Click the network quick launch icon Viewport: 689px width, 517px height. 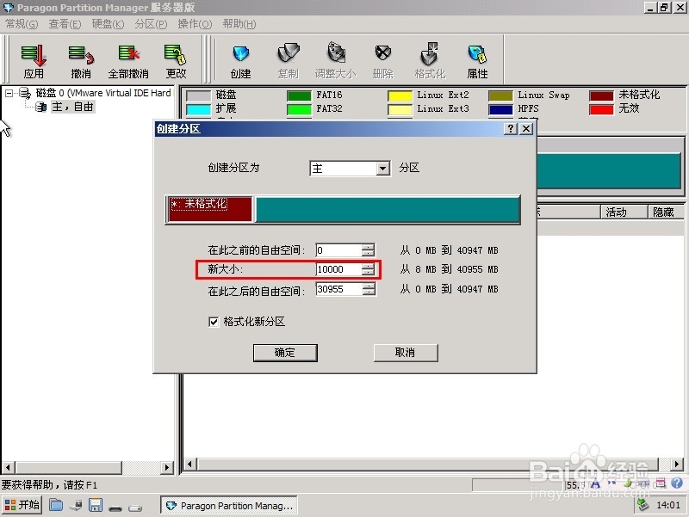point(76,506)
